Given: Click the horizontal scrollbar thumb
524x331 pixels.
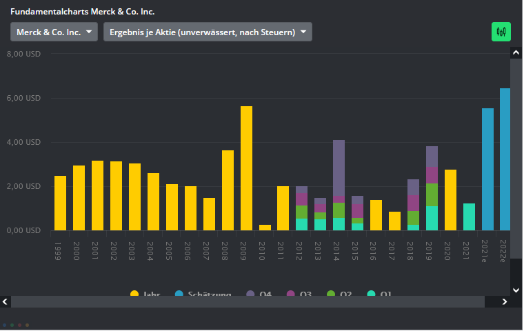Looking at the screenshot, I should click(x=248, y=302).
